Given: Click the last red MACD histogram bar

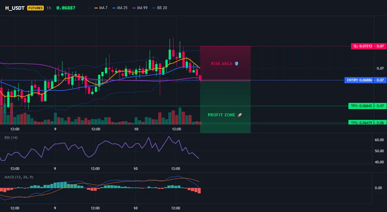Looking at the screenshot, I should tap(199, 190).
